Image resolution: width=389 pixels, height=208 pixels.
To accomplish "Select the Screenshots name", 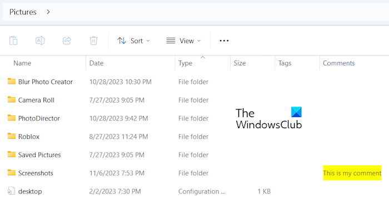I will pos(36,173).
